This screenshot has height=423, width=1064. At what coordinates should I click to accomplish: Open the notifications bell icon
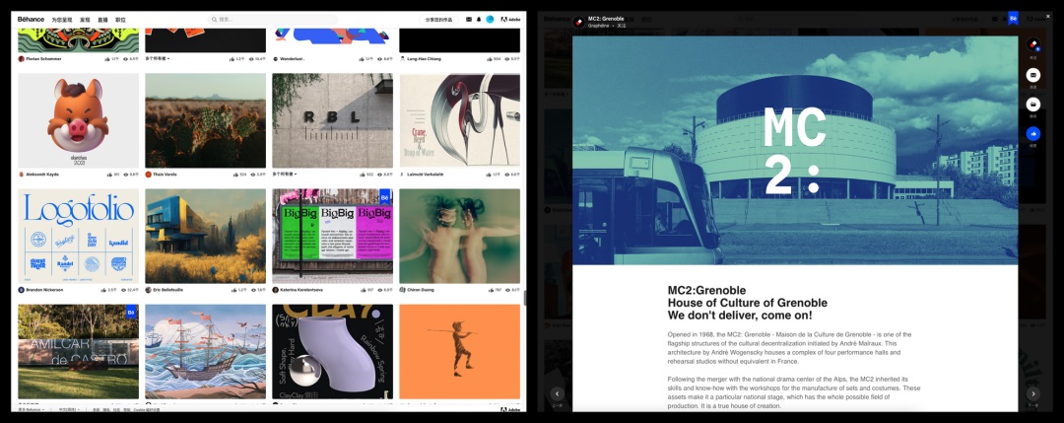point(479,20)
